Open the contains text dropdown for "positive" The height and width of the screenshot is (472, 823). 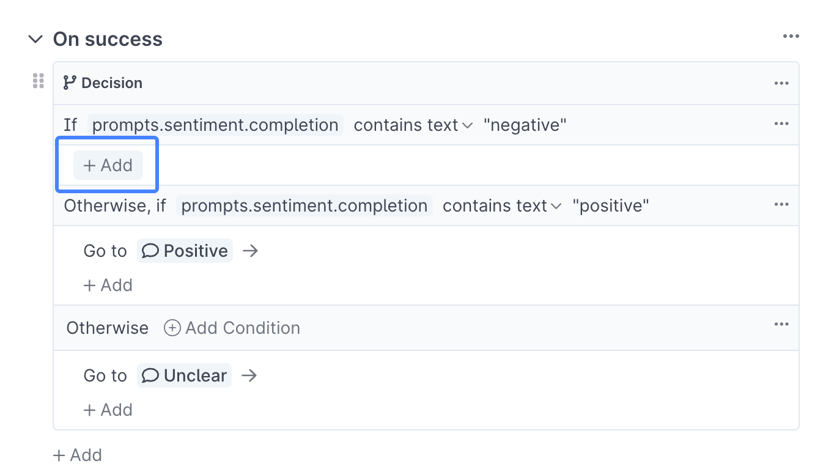point(502,206)
